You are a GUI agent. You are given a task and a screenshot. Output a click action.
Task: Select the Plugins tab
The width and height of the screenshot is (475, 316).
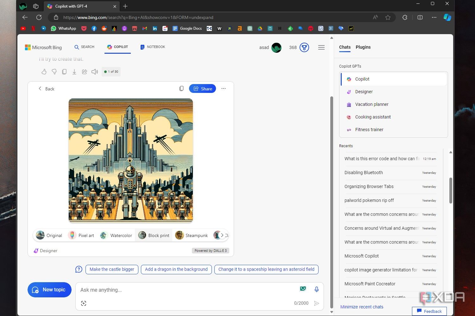363,47
